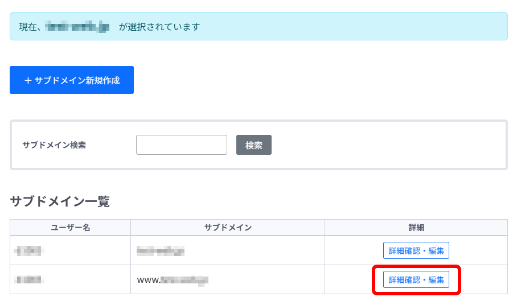Click the が選択されています banner text
The height and width of the screenshot is (305, 517).
(x=159, y=27)
